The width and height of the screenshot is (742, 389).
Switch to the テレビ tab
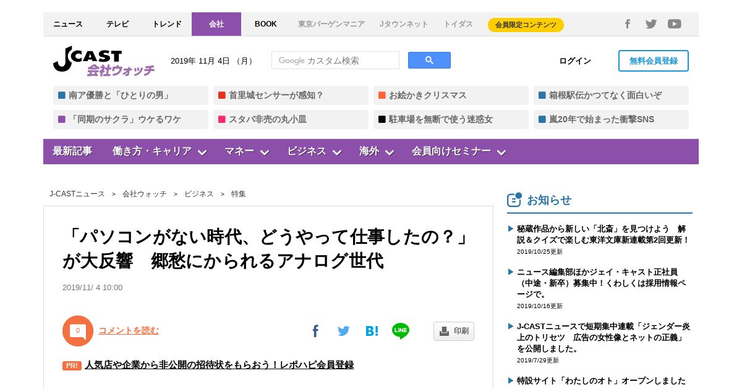[117, 24]
